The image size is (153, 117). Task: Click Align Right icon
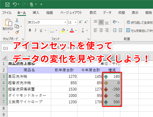[x=107, y=30]
